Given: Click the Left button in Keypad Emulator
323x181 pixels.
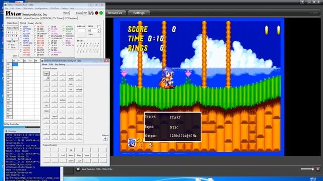Looking at the screenshot, I should pos(63,155).
